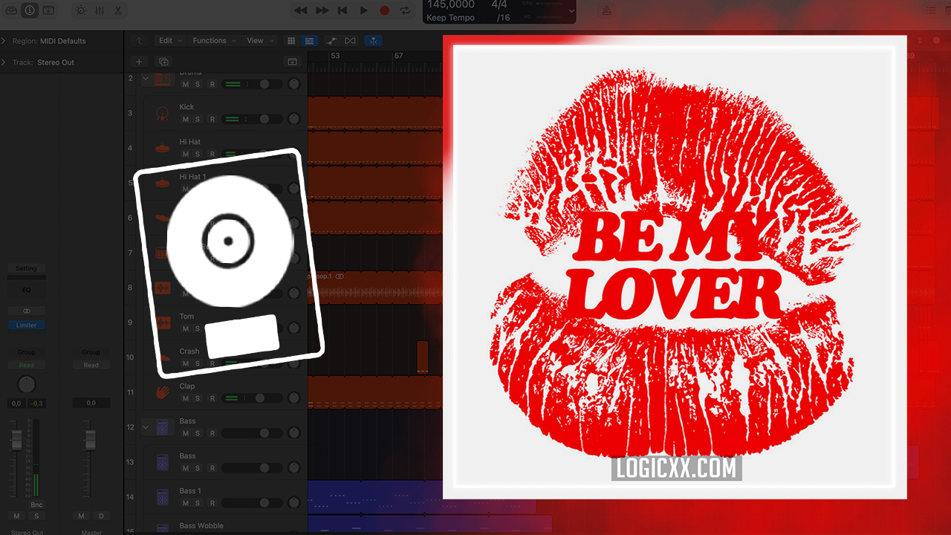951x535 pixels.
Task: Mute the Tom track
Action: (186, 328)
